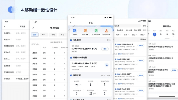The width and height of the screenshot is (178, 100).
Task: Select the 法人高管 search tab
Action: pyautogui.click(x=137, y=30)
